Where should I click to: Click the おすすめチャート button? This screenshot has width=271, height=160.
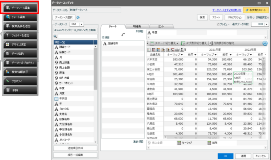256,10
